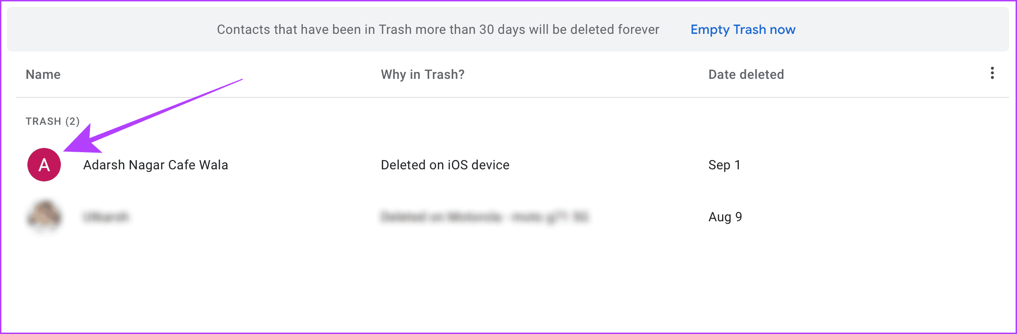
Task: Click the 'A' avatar for Adarsh Nagar Cafe Wala
Action: [44, 165]
